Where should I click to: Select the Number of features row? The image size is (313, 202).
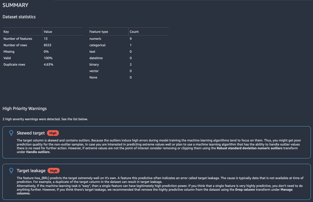[18, 39]
